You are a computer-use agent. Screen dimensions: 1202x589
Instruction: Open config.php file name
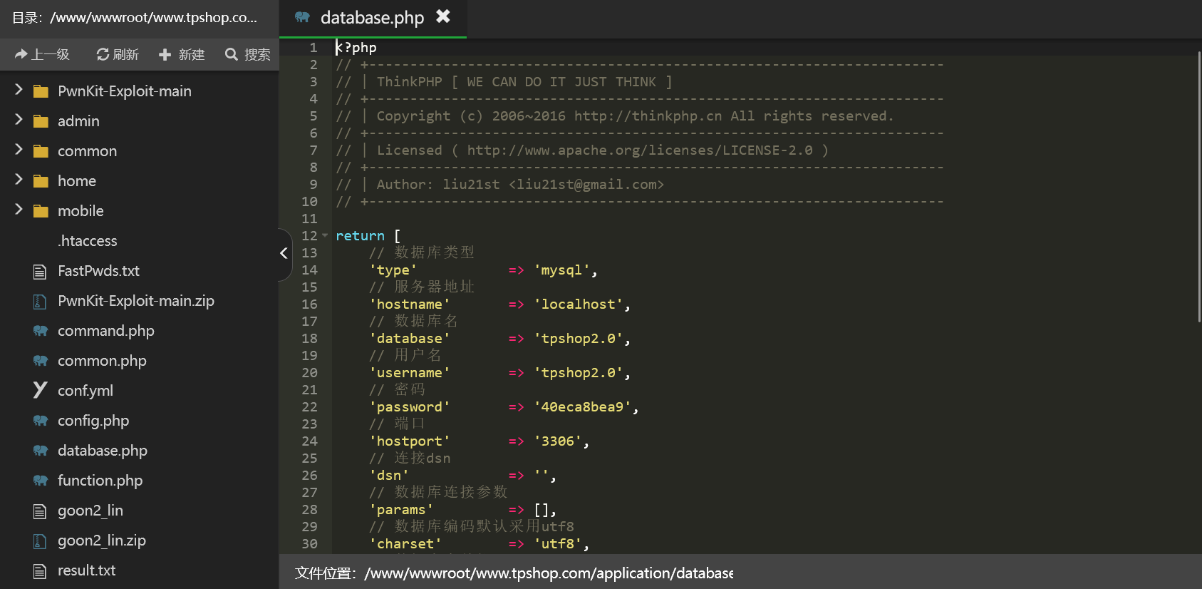[93, 421]
